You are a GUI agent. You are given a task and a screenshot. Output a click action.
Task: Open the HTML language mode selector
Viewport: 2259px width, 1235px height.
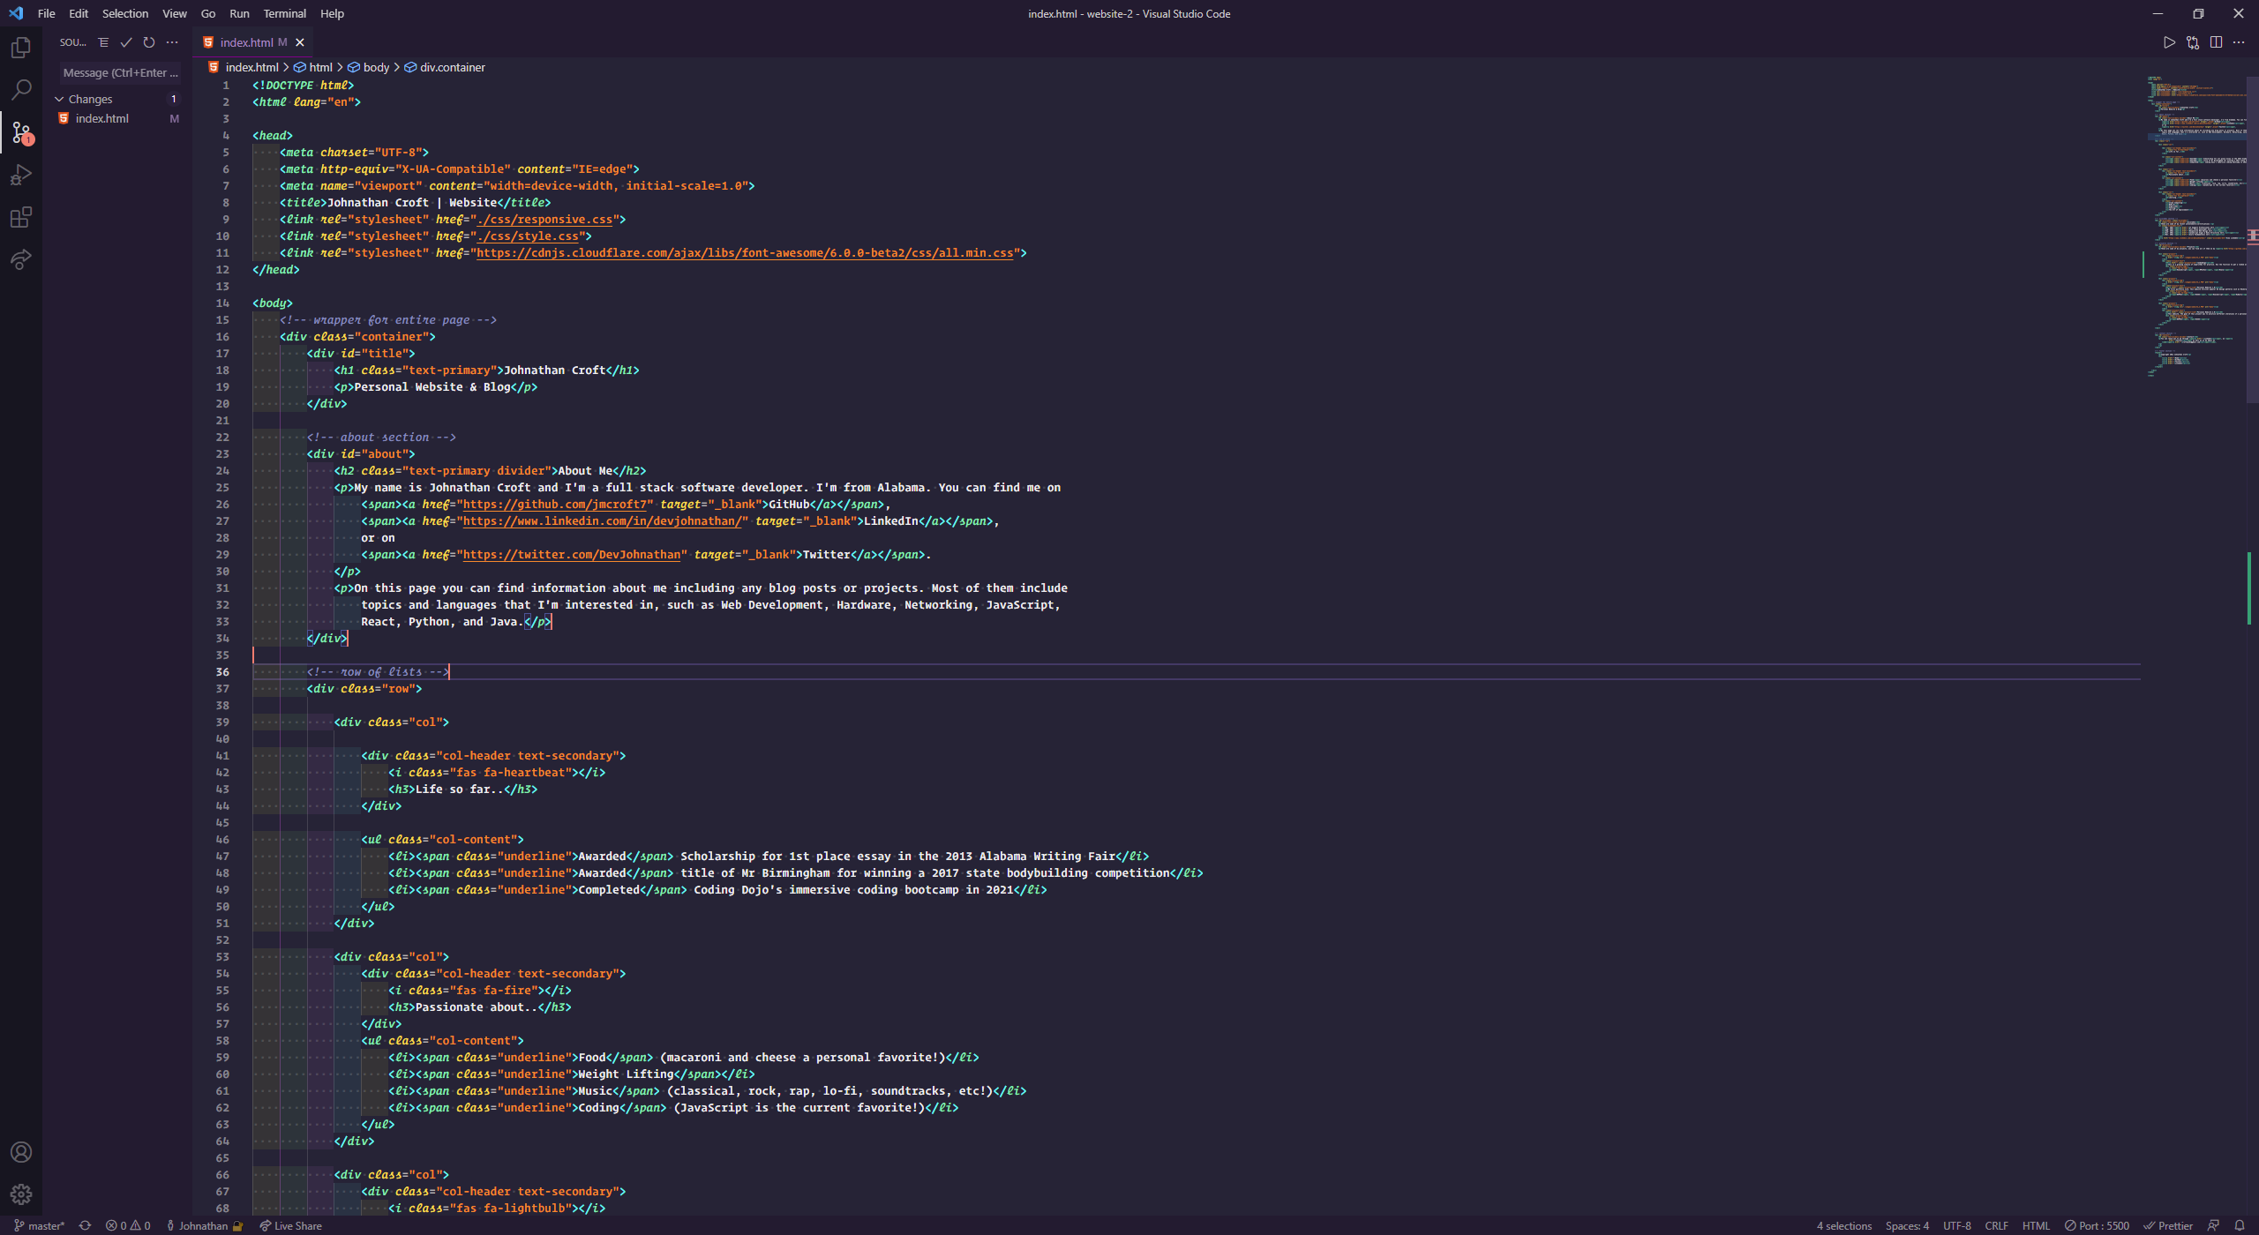pyautogui.click(x=2036, y=1226)
